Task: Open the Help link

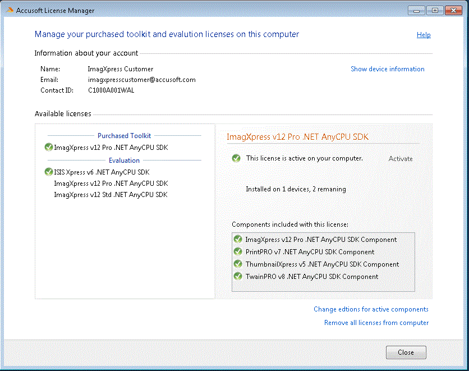Action: pos(424,35)
